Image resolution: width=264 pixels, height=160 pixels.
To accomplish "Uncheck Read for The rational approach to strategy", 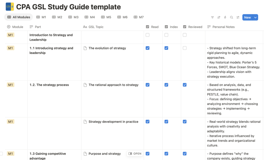I will coord(148,85).
